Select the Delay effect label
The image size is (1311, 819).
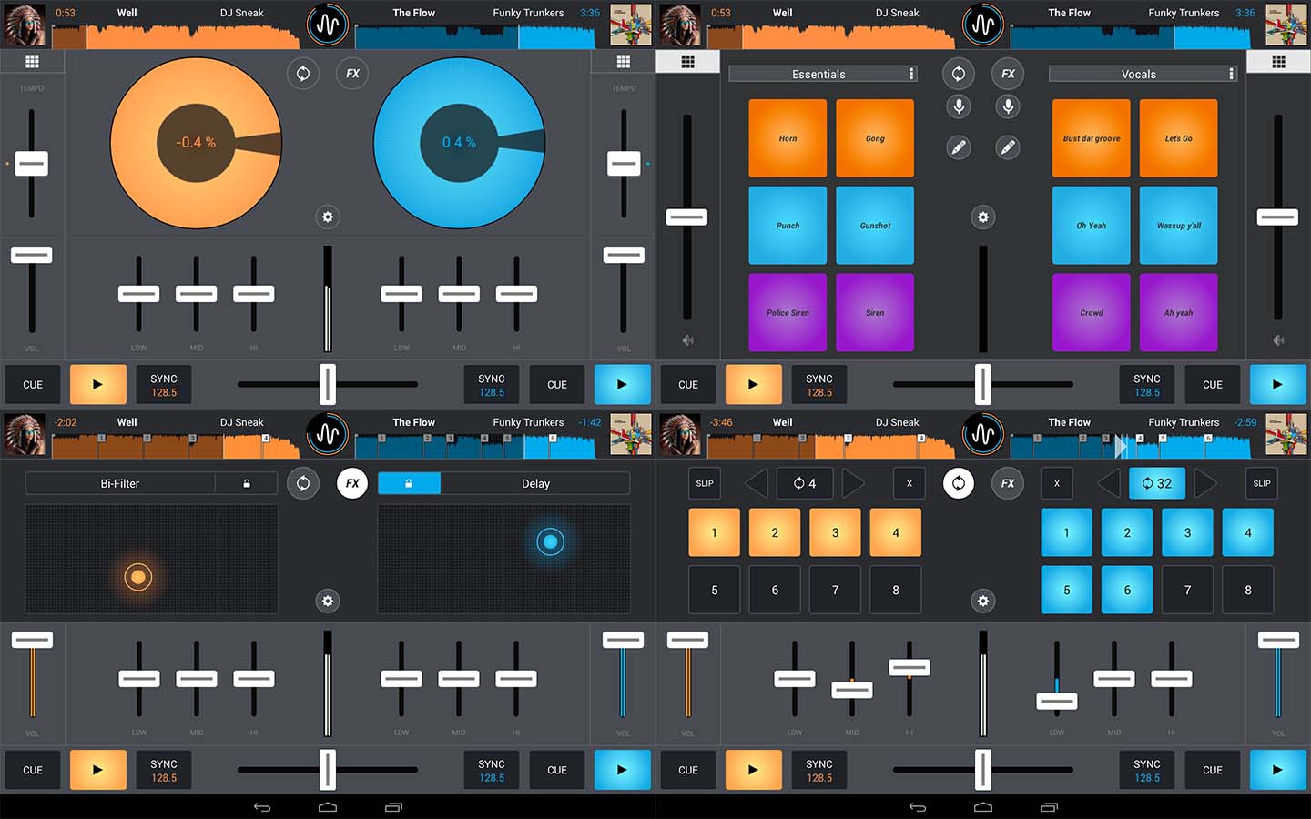click(x=535, y=483)
